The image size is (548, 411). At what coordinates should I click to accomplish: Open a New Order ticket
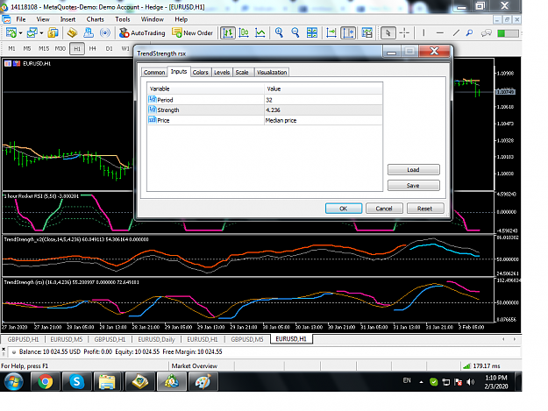click(x=192, y=32)
